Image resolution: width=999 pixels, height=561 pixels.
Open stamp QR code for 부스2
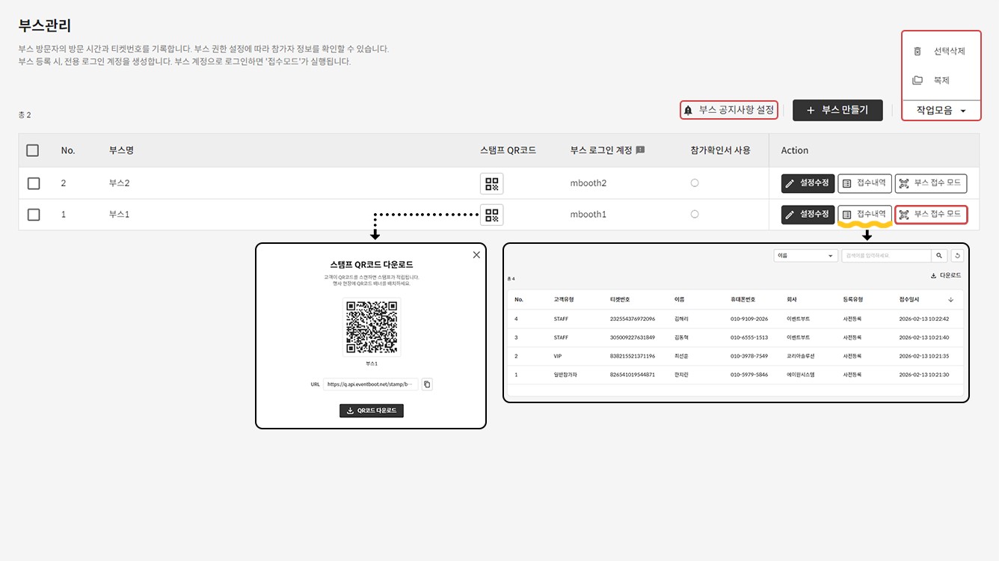tap(491, 183)
